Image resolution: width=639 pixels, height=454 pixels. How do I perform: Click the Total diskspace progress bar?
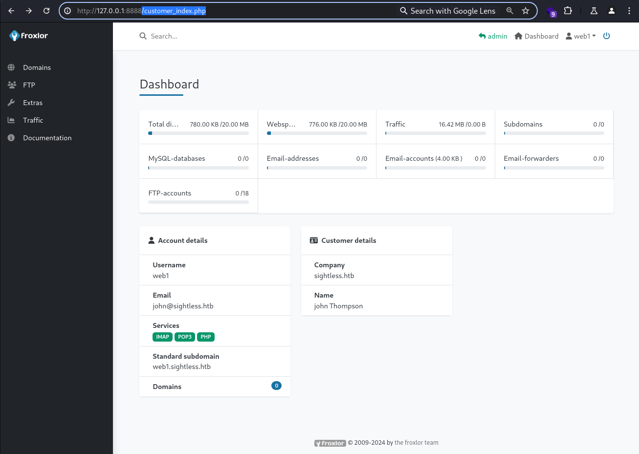[198, 133]
